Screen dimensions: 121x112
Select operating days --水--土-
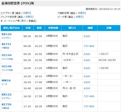68,76
